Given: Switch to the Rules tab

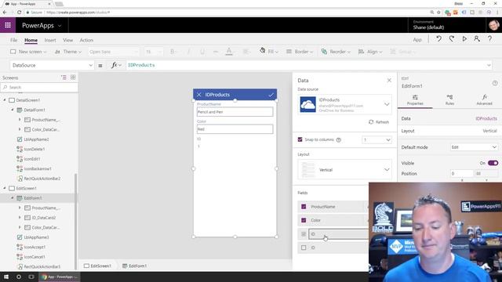Looking at the screenshot, I should point(449,99).
